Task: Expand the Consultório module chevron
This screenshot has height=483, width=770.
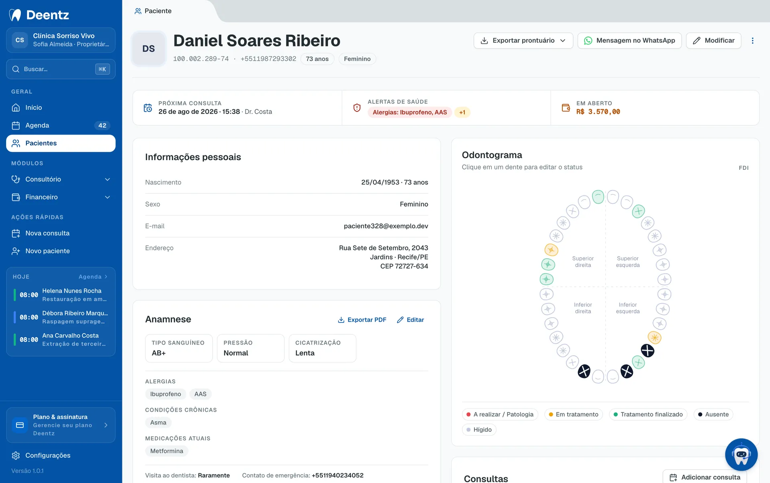Action: (107, 179)
